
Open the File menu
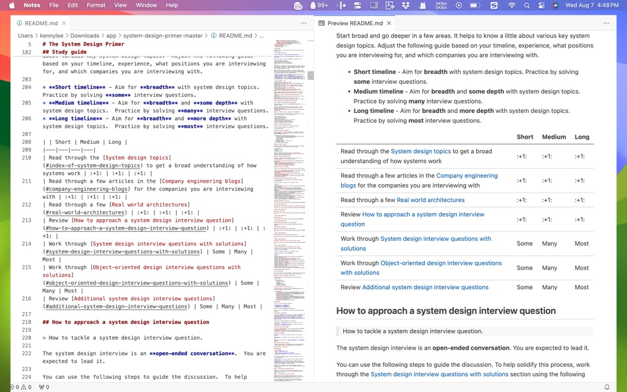[53, 5]
